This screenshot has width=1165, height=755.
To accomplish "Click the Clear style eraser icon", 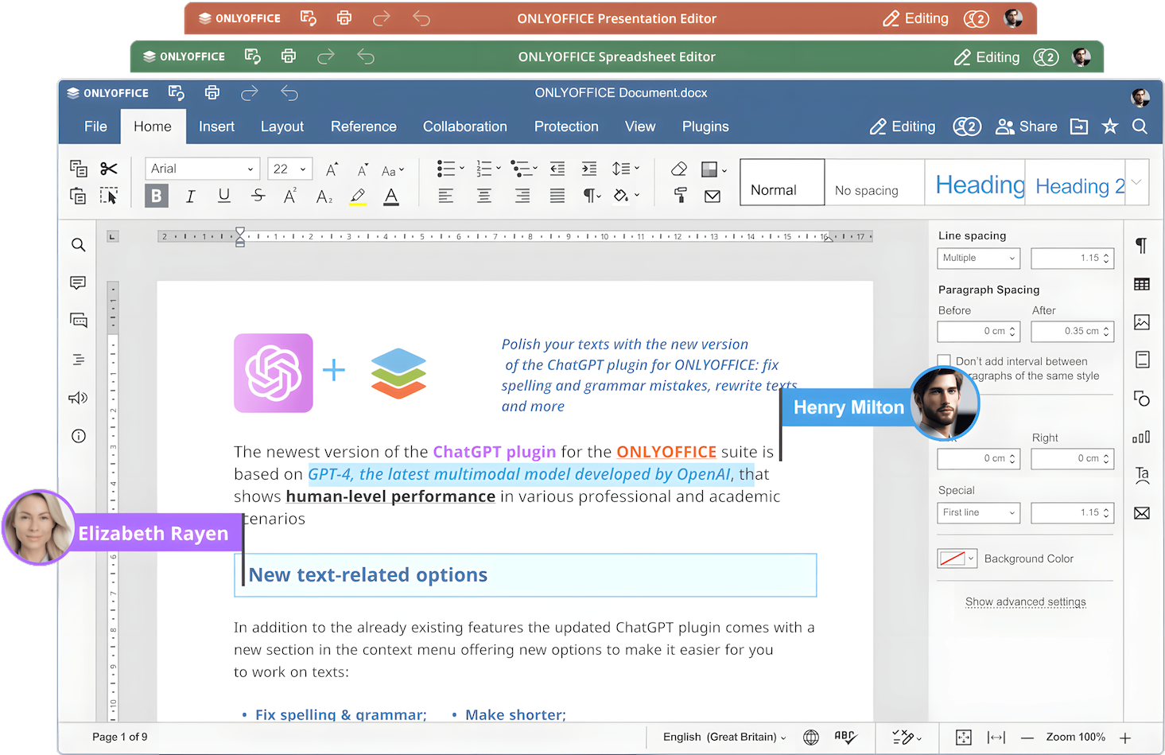I will pyautogui.click(x=679, y=169).
